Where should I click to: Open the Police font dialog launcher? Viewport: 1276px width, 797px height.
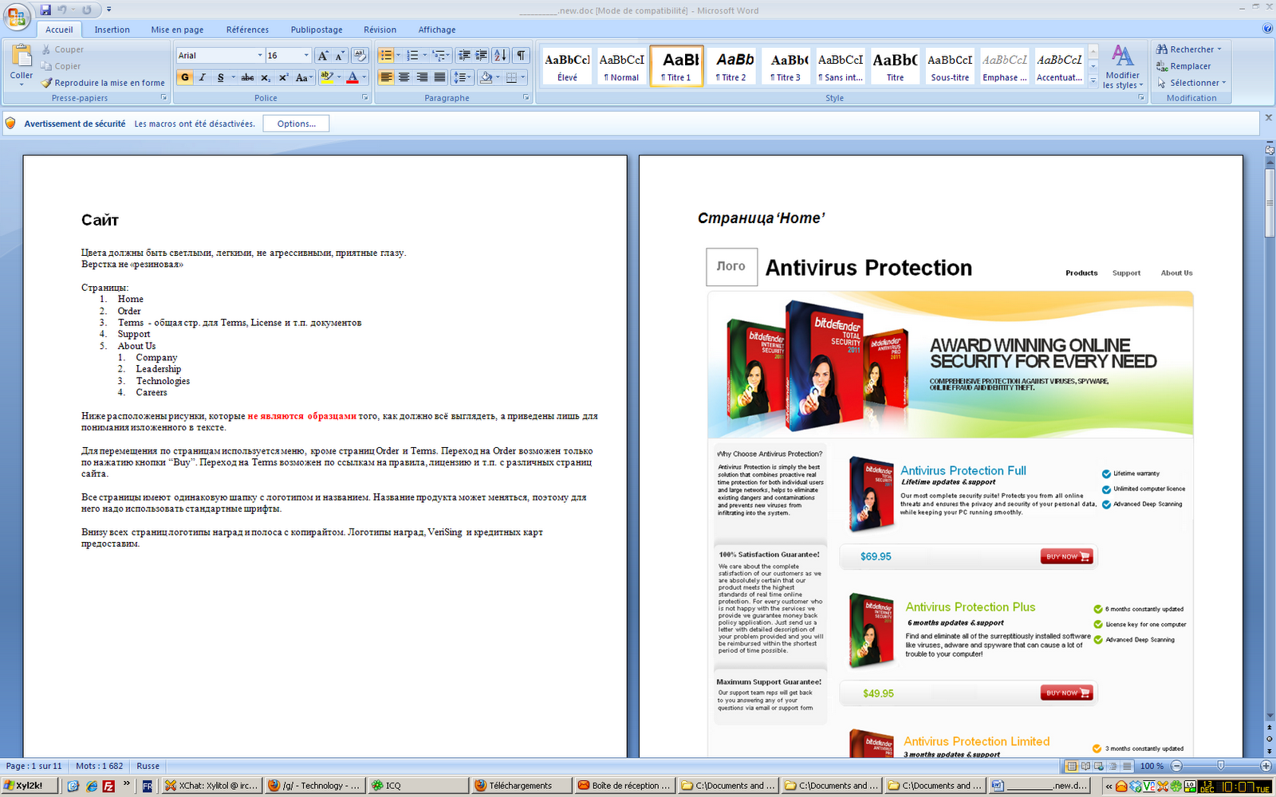coord(365,97)
